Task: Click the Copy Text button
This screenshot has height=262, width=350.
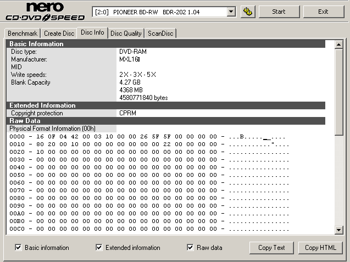Action: click(x=271, y=248)
